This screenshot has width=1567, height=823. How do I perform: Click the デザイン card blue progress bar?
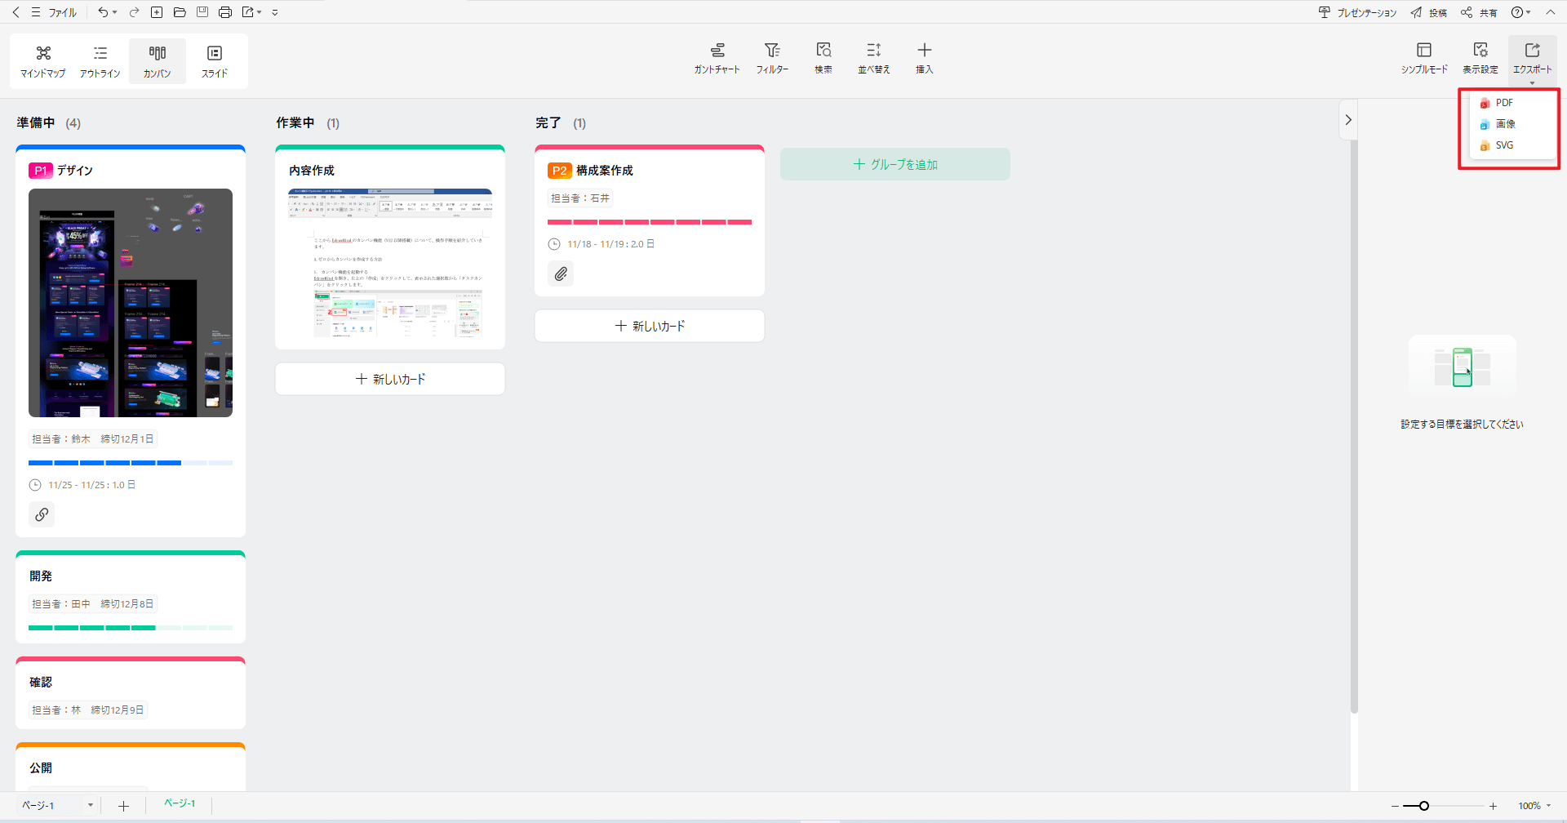tap(131, 463)
